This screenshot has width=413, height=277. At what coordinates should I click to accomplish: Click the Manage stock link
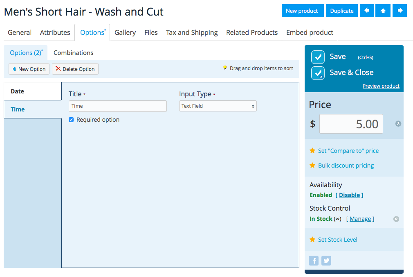click(x=360, y=219)
